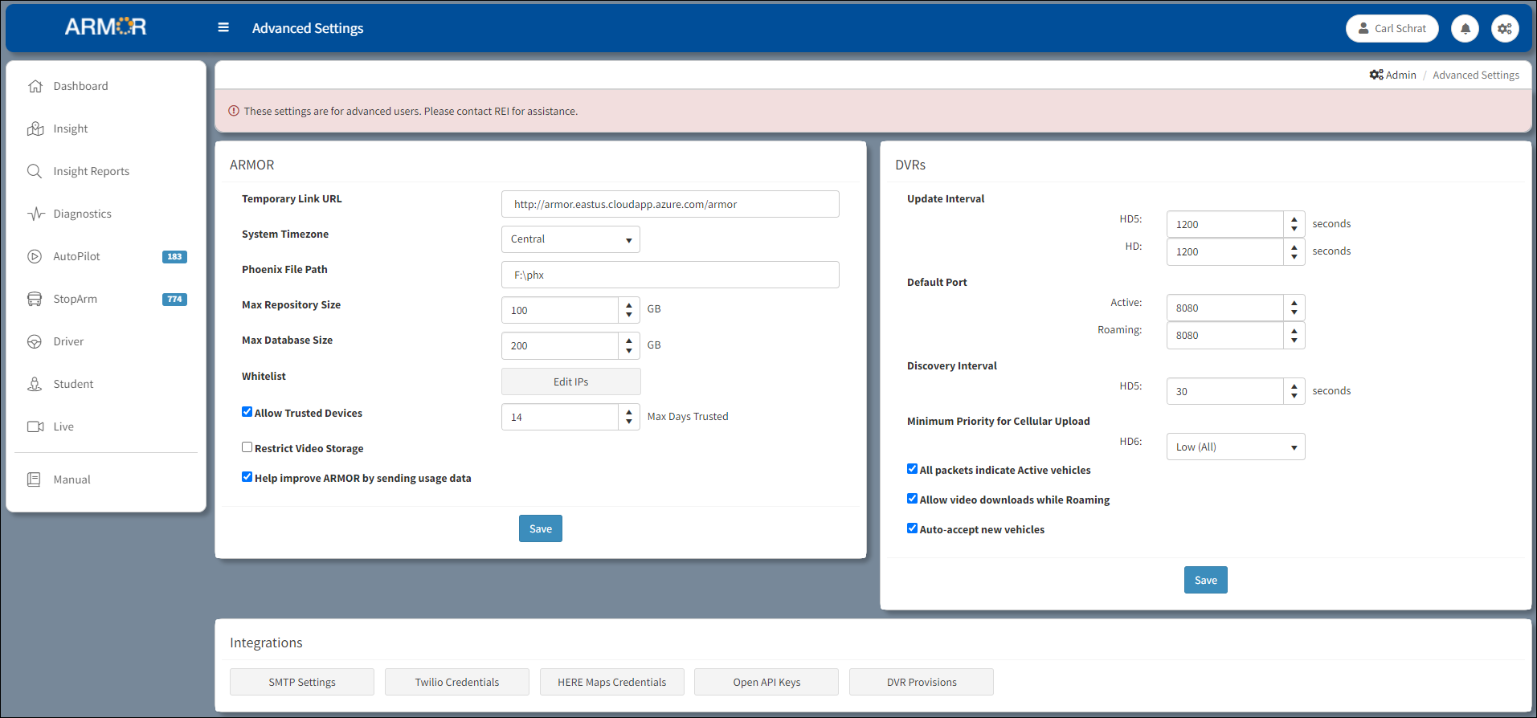Image resolution: width=1537 pixels, height=718 pixels.
Task: Toggle Allow Trusted Devices checkbox
Action: tap(247, 412)
